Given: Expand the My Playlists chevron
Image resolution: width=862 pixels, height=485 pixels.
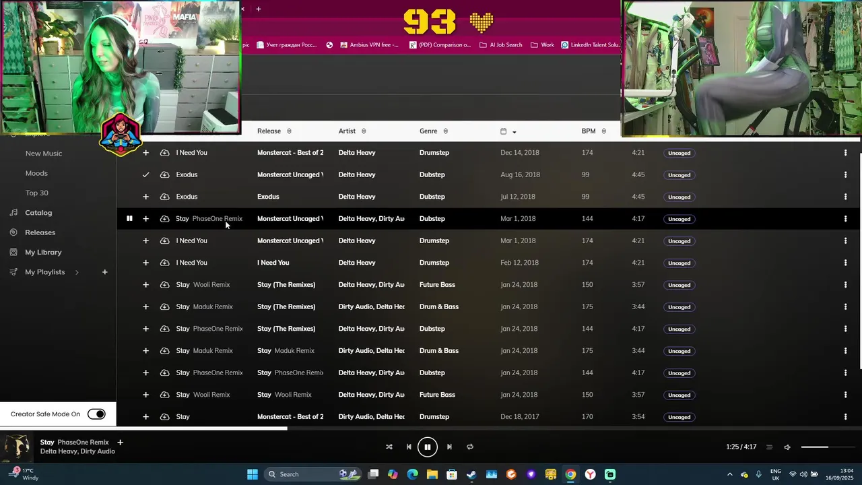Looking at the screenshot, I should 77,272.
